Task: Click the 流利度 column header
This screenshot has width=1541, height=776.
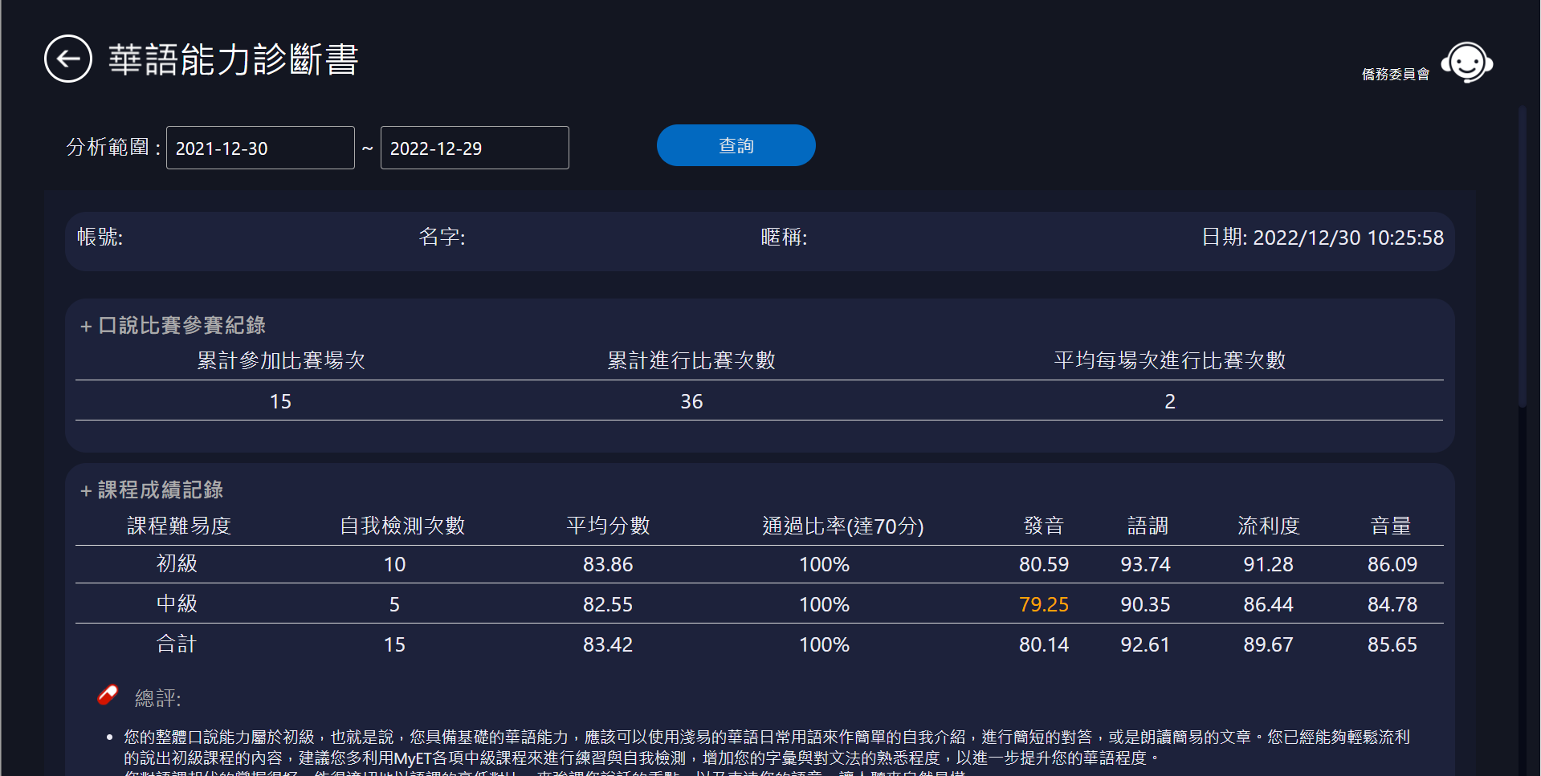Action: point(1268,526)
